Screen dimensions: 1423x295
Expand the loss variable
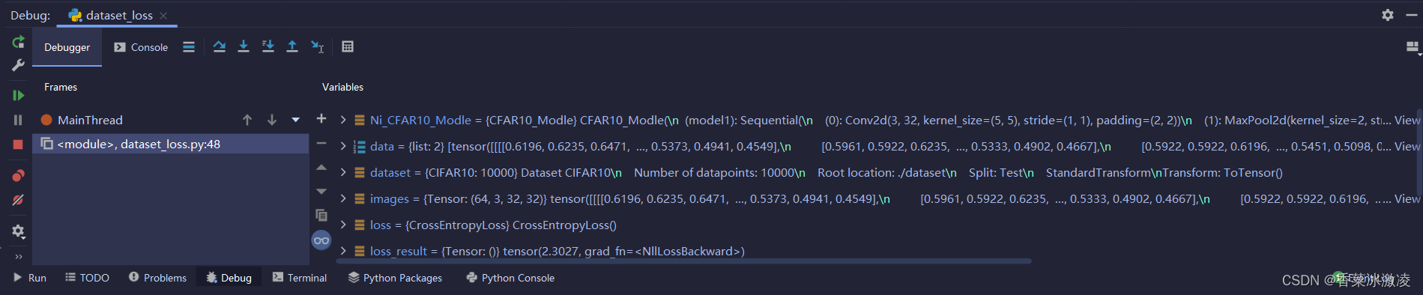coord(343,225)
